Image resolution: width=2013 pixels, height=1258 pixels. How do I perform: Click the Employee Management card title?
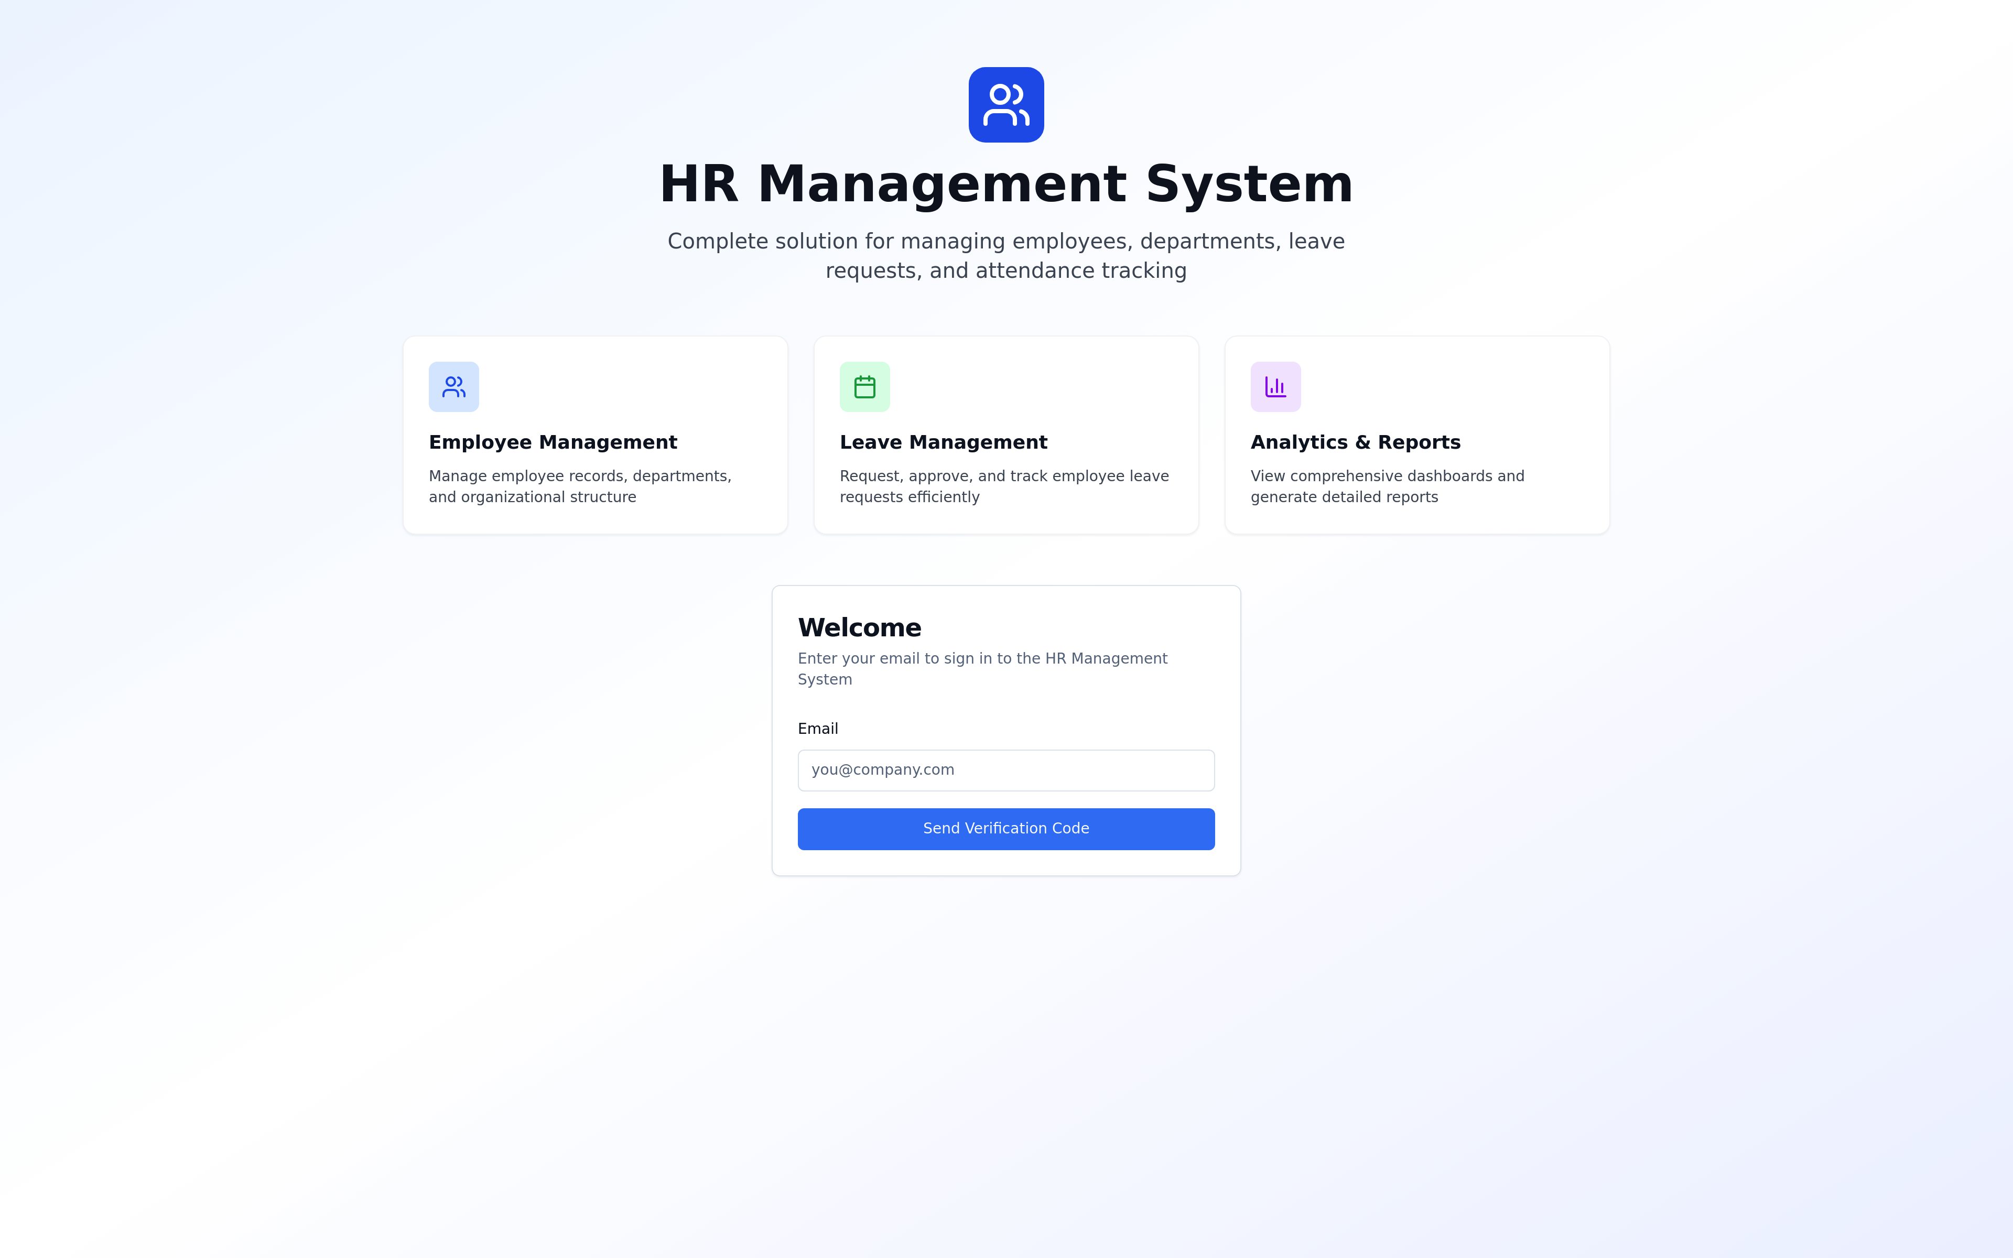tap(553, 442)
